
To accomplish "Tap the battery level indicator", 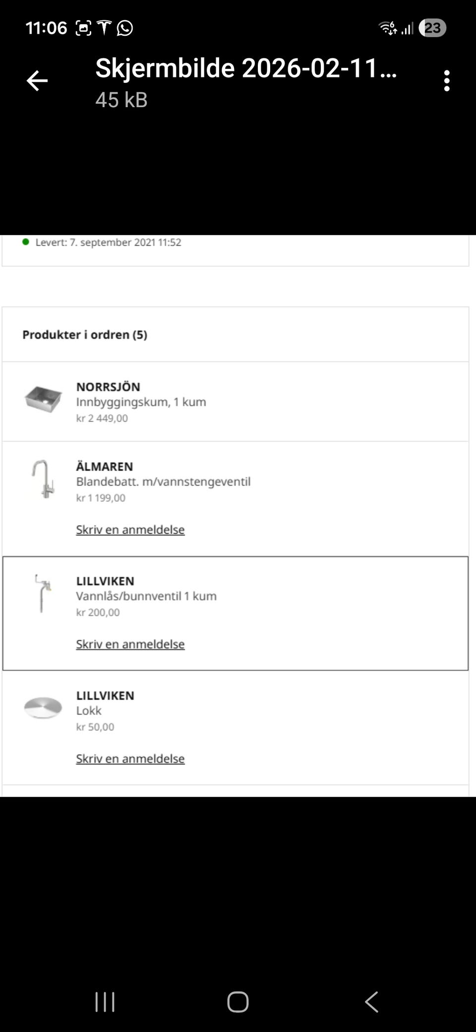I will click(x=432, y=28).
